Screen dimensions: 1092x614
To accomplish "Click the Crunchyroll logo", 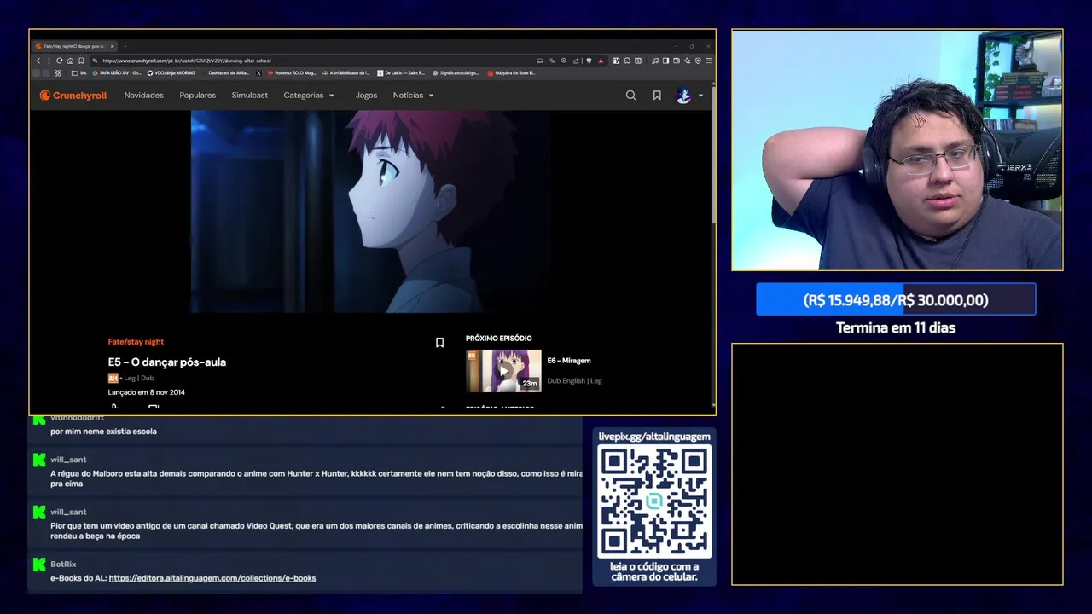I will [73, 96].
